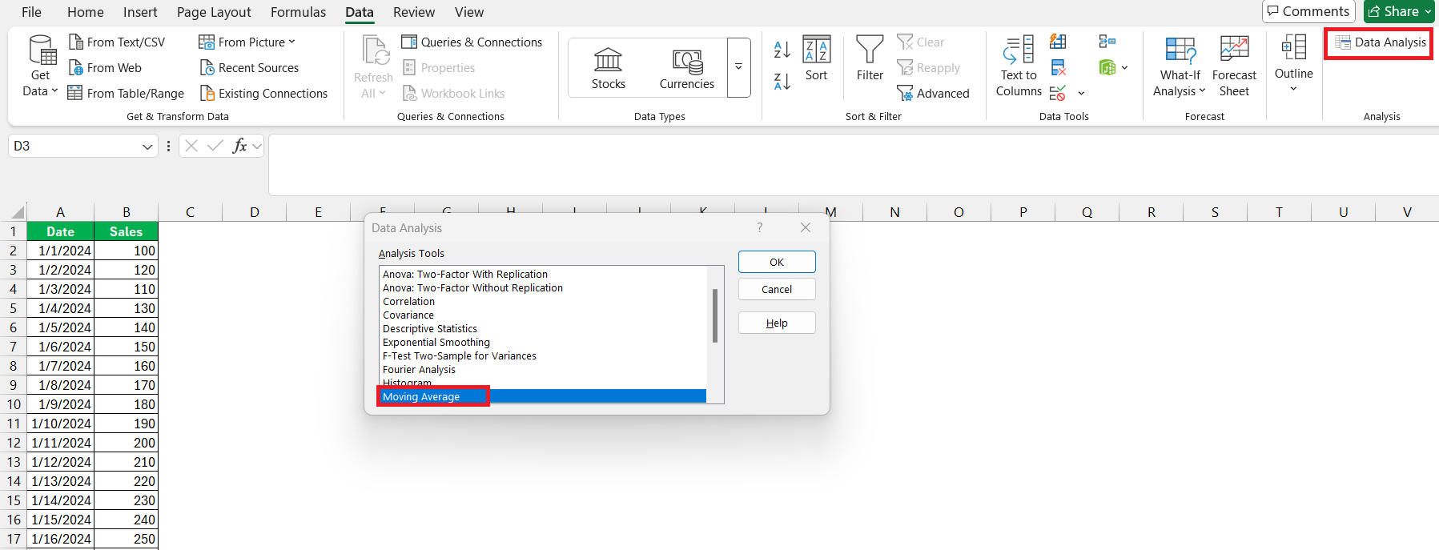Screen dimensions: 1439x550
Task: Close the Data Analysis dialog
Action: (x=806, y=228)
